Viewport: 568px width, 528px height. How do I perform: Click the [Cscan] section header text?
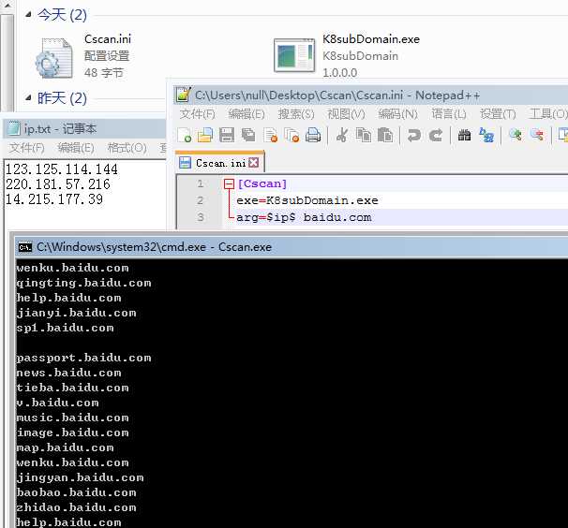pyautogui.click(x=262, y=183)
